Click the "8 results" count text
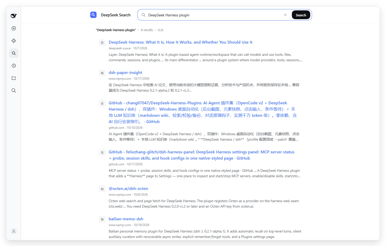The height and width of the screenshot is (246, 386). click(147, 30)
